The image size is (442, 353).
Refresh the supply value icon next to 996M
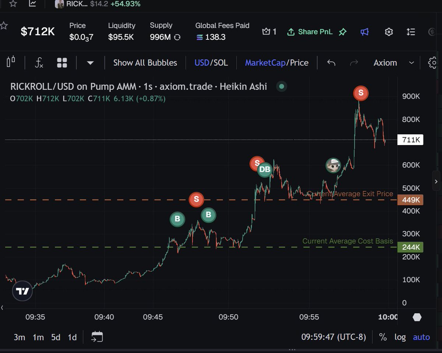pyautogui.click(x=177, y=37)
